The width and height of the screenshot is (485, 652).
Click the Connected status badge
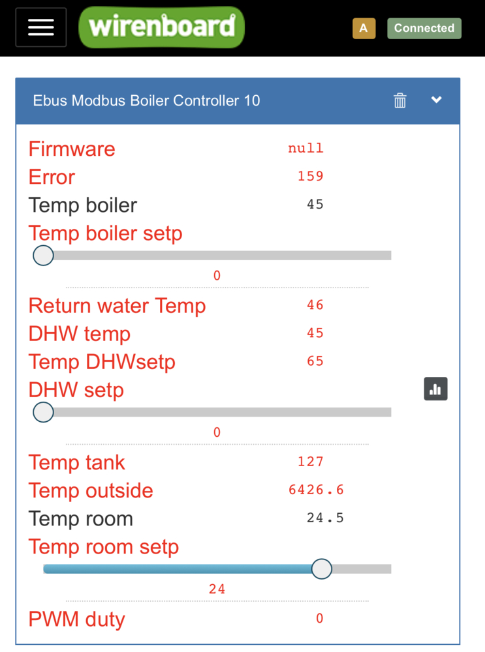click(424, 28)
